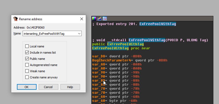Confirm rename with the OK button
This screenshot has width=219, height=104.
click(27, 87)
